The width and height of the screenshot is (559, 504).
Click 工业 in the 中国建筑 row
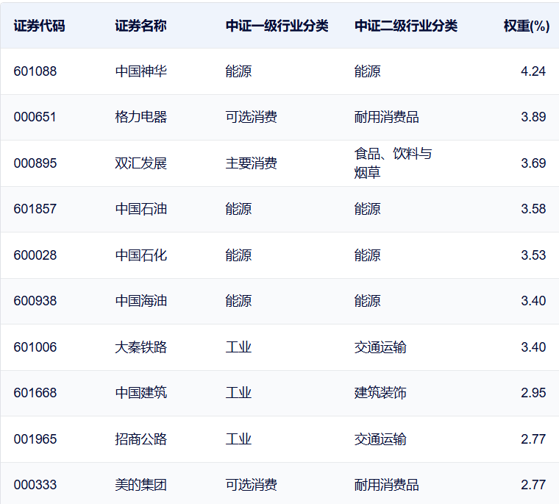[x=238, y=393]
